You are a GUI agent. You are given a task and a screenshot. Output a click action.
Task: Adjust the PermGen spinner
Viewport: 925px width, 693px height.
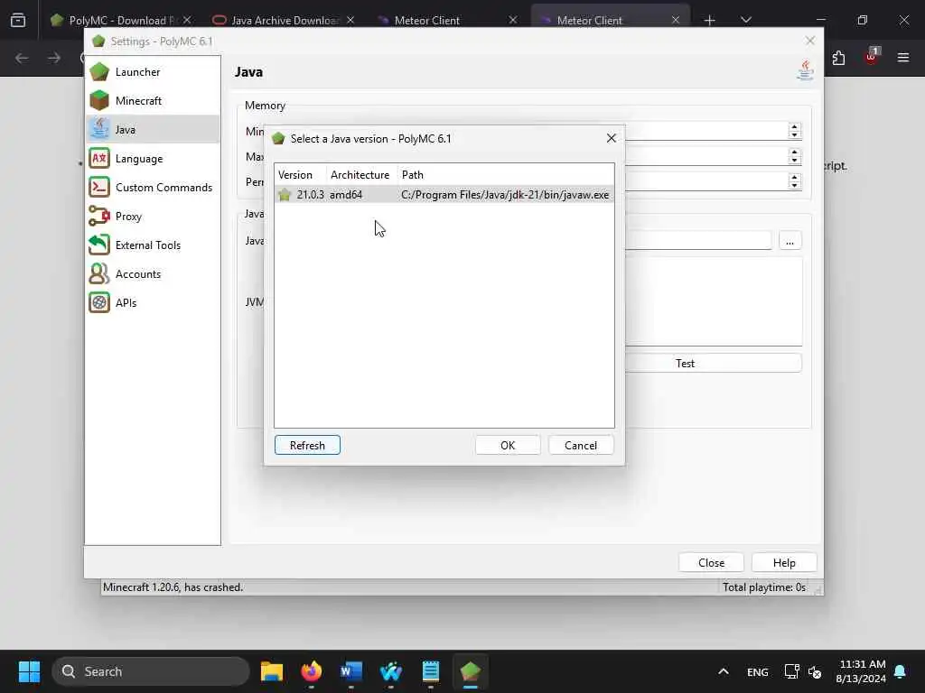[x=795, y=180]
